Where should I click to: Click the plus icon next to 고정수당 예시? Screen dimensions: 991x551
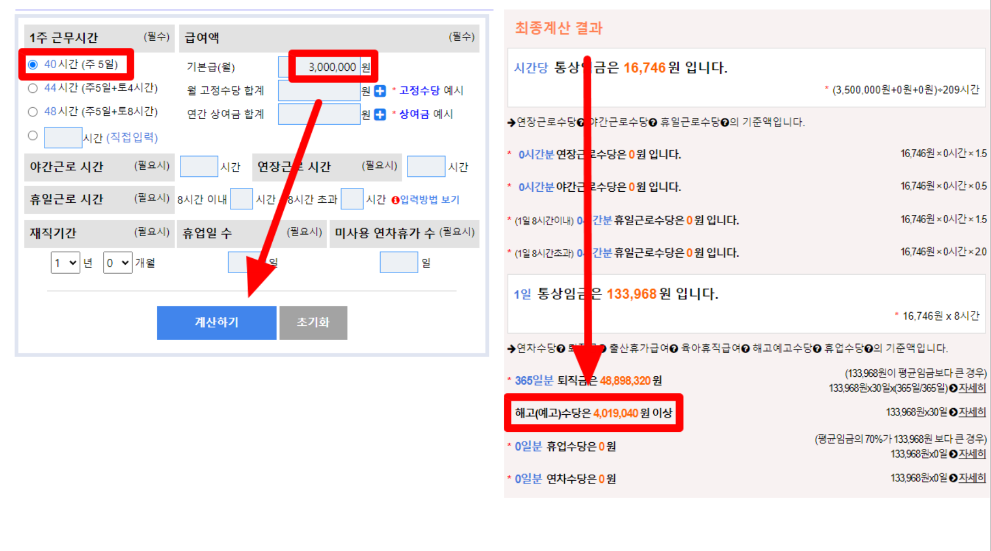click(380, 91)
